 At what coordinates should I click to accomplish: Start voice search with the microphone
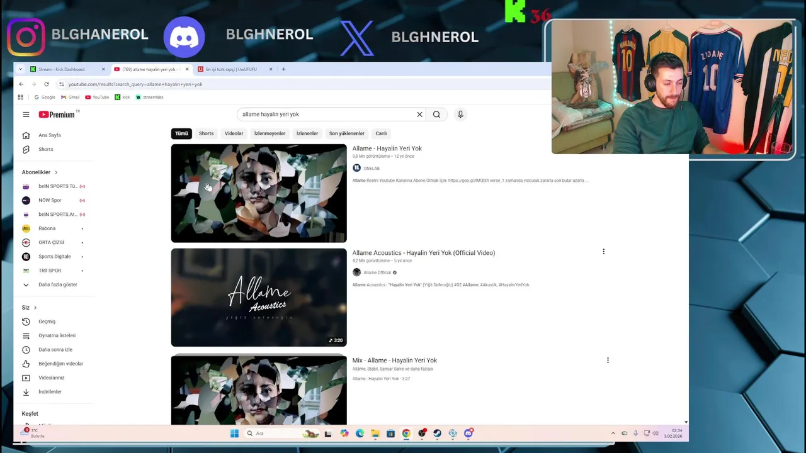click(460, 115)
